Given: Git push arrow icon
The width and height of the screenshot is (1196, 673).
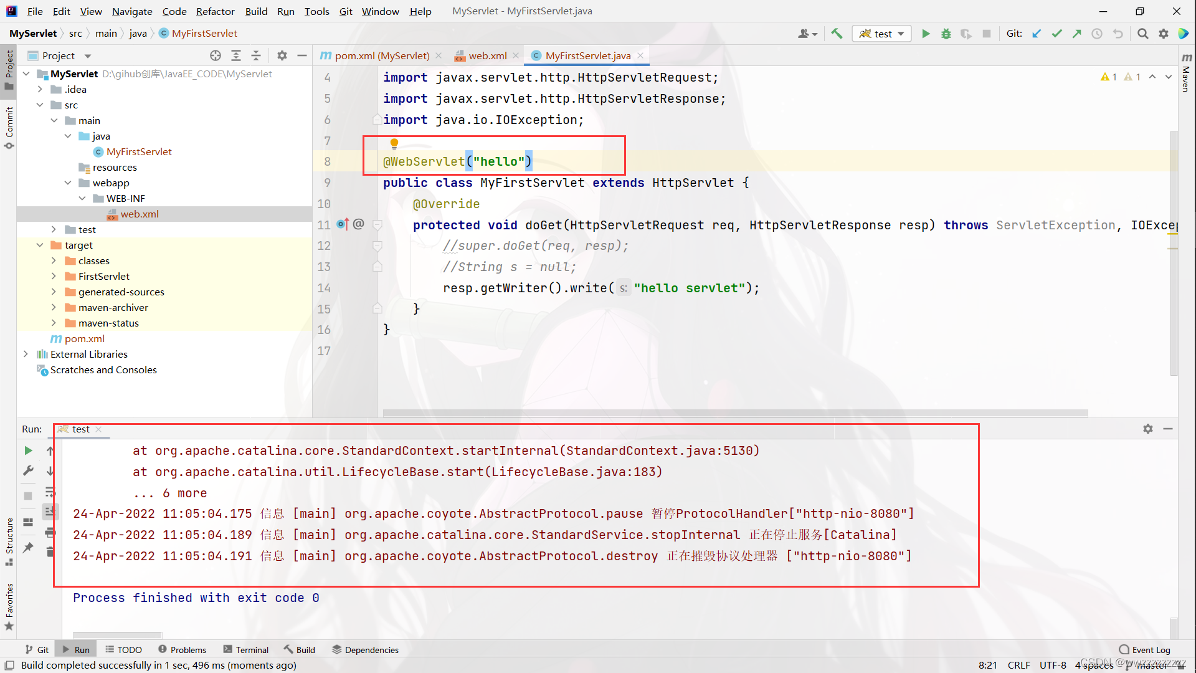Looking at the screenshot, I should [1077, 34].
